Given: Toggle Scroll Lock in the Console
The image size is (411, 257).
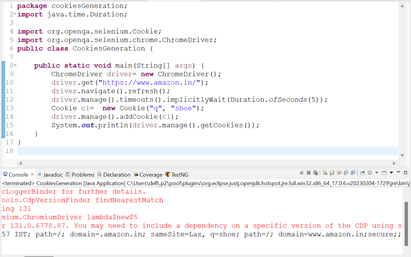Looking at the screenshot, I should click(332, 173).
